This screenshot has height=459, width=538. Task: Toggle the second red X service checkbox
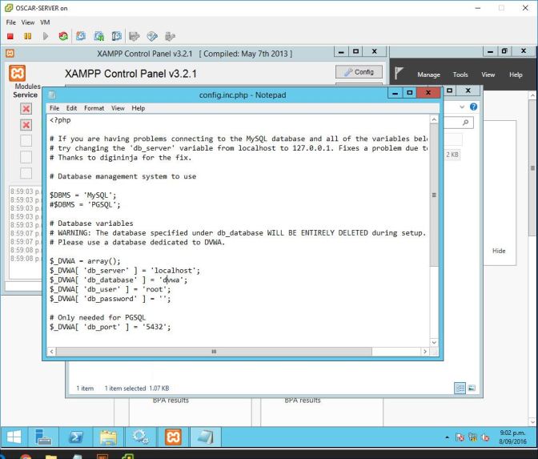tap(26, 125)
